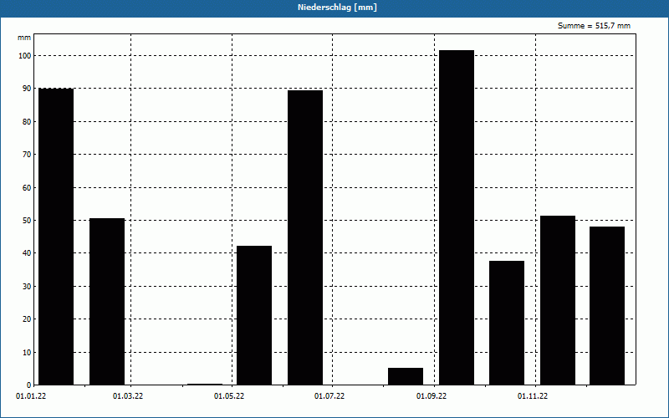This screenshot has width=669, height=418.
Task: Click the x-axis label 01.03.22
Action: coord(128,396)
